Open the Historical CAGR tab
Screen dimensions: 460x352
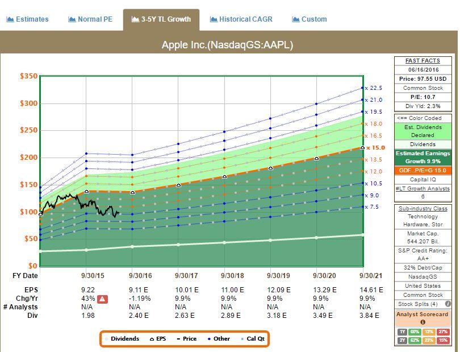tap(241, 19)
